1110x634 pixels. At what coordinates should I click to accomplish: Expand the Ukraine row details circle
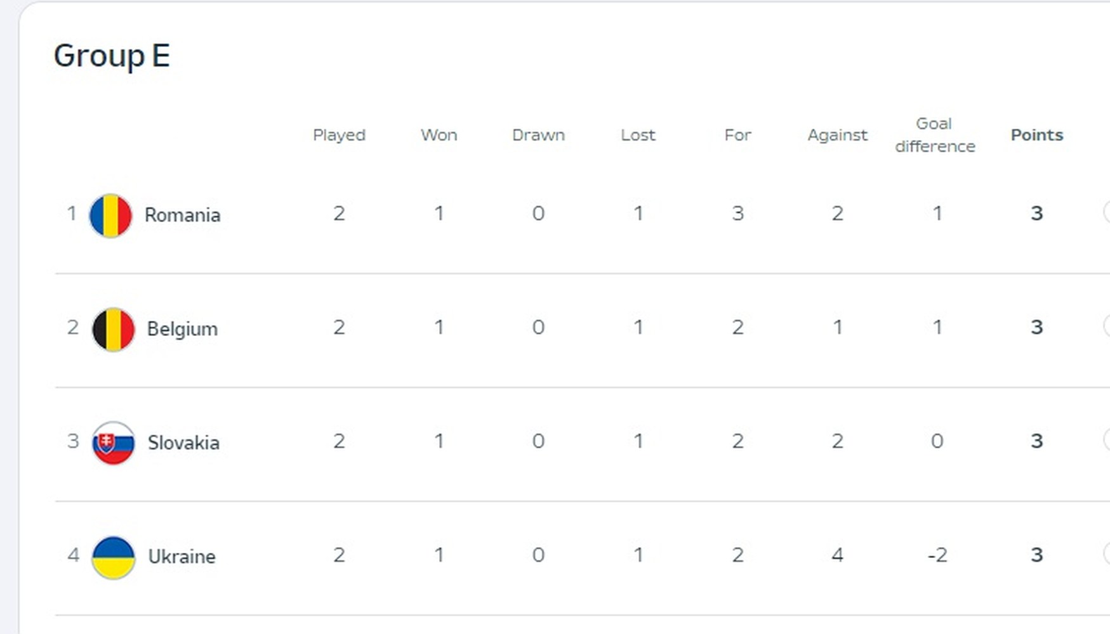click(1106, 553)
